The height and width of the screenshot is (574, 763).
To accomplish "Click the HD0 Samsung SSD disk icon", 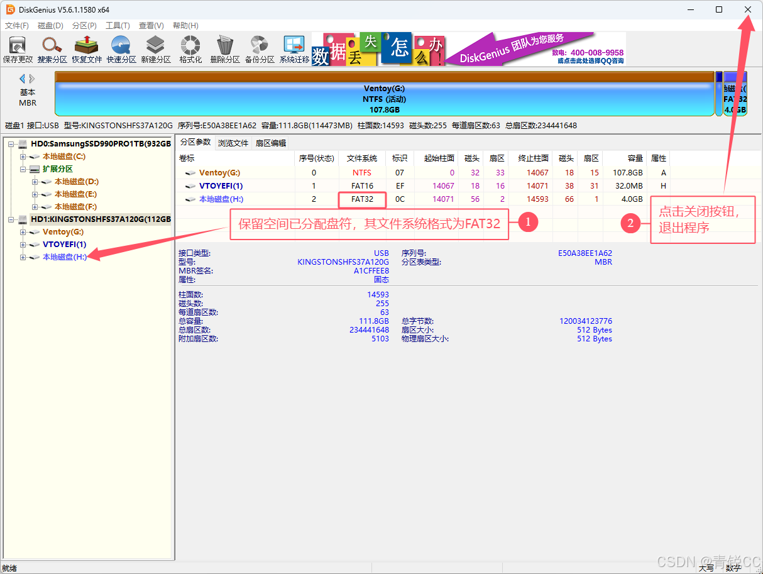I will [x=23, y=144].
